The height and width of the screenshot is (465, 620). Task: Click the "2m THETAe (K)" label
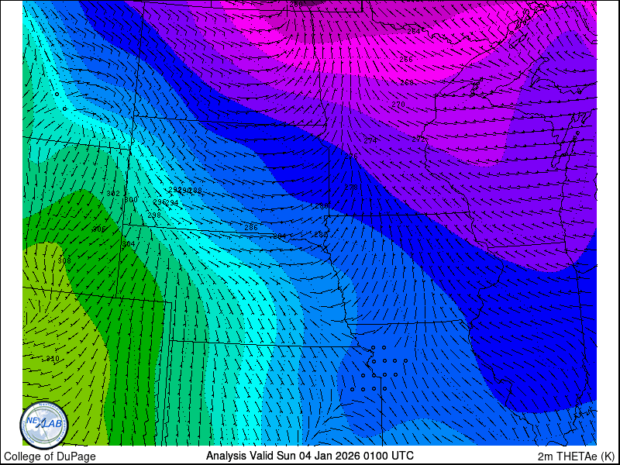[576, 456]
